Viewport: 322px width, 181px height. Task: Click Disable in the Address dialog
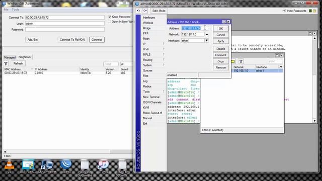coord(221,49)
